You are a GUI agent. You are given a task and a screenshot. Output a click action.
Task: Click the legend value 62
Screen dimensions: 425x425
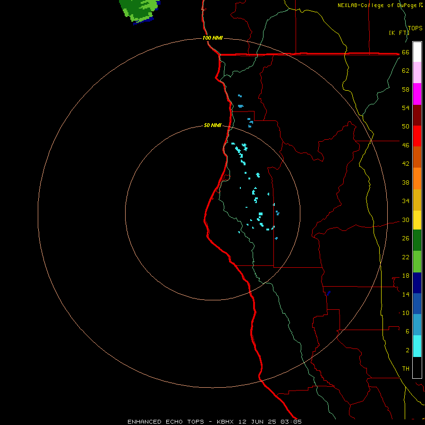[x=406, y=71]
